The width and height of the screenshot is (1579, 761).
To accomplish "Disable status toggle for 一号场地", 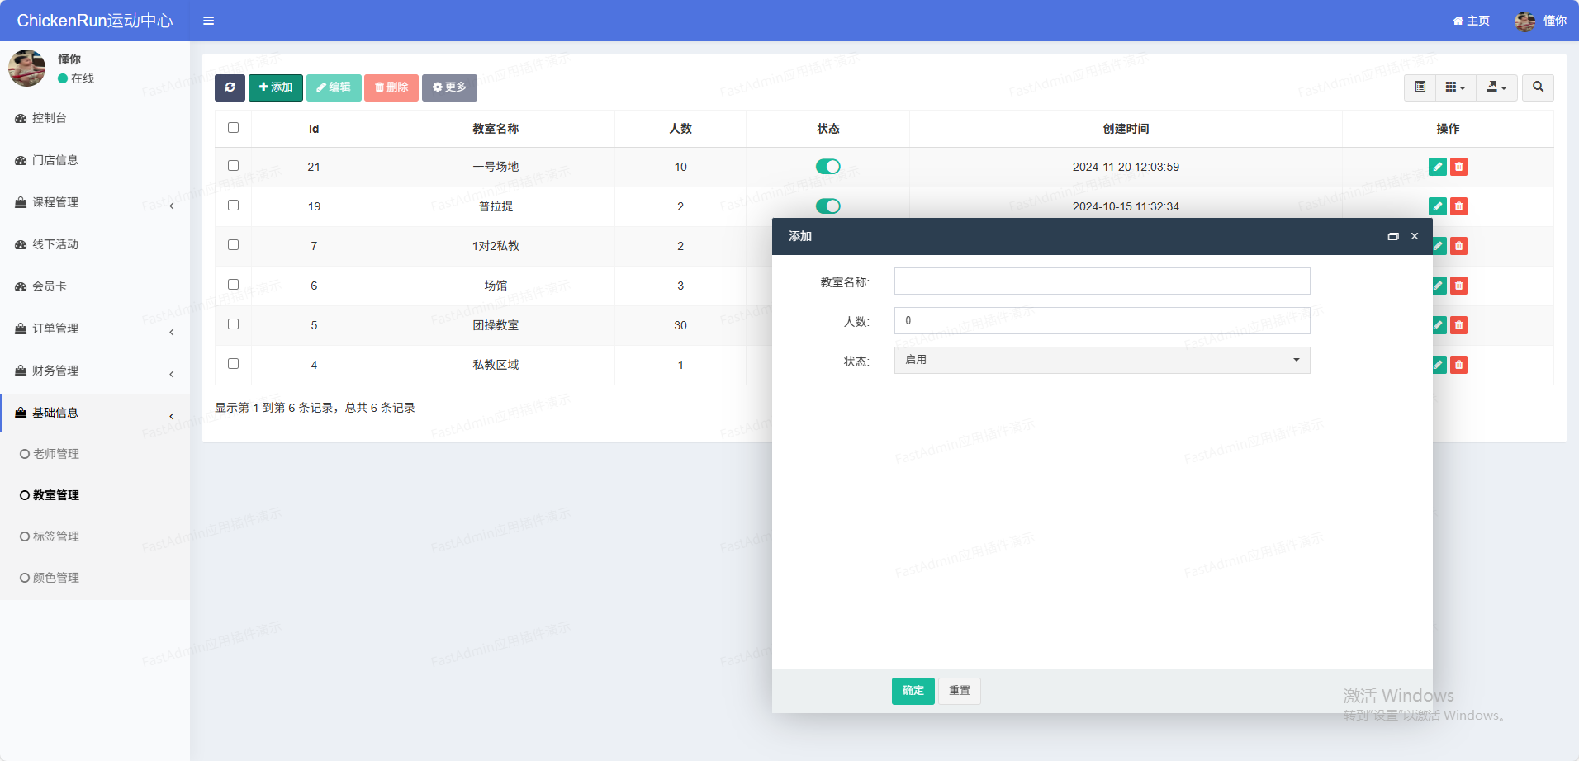I will tap(827, 167).
